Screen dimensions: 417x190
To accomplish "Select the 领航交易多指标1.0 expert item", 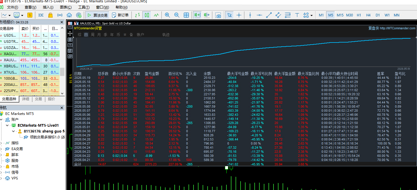I will (44, 137).
